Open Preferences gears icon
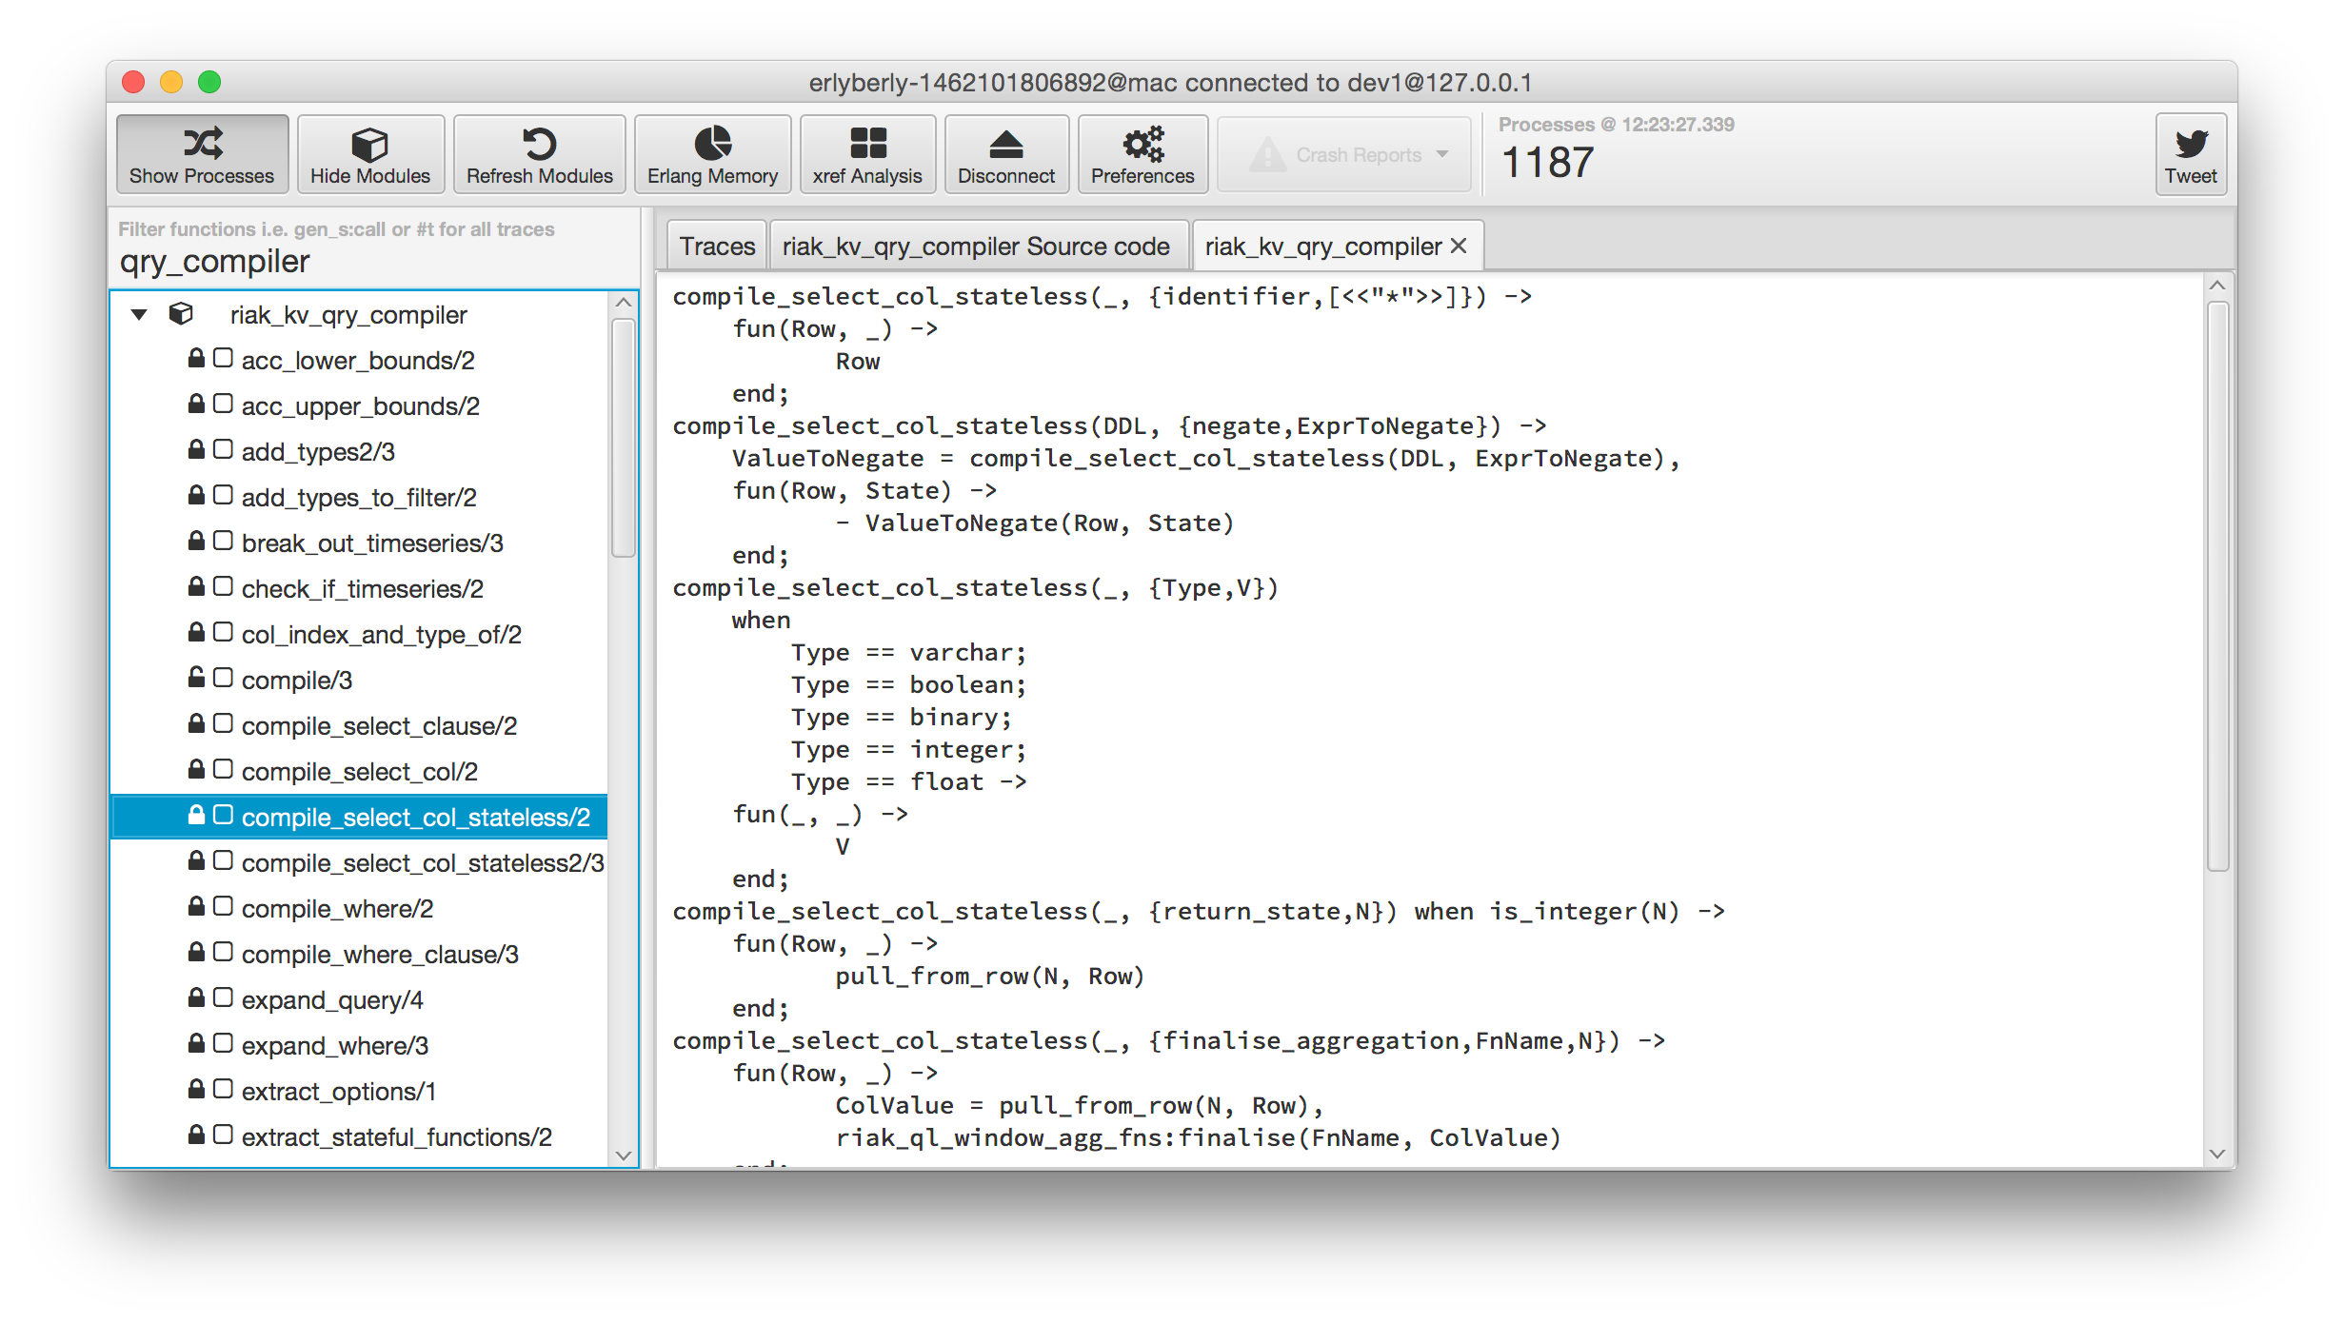2344x1323 pixels. coord(1142,144)
